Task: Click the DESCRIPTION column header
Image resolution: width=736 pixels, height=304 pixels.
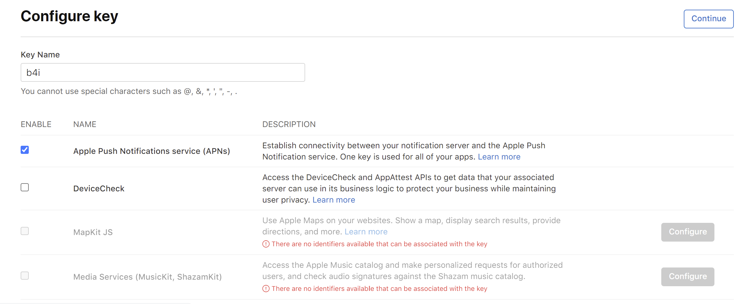Action: click(x=289, y=124)
